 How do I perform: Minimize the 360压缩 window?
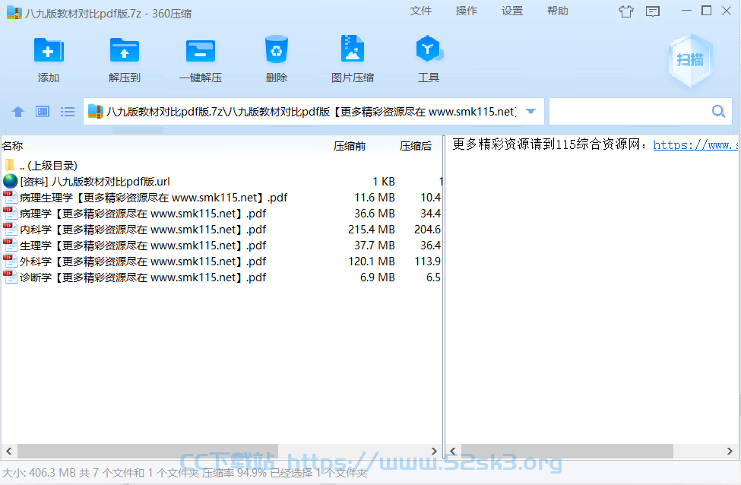[686, 11]
